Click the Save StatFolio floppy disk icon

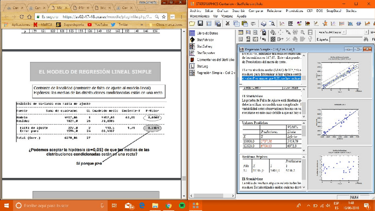[x=200, y=23]
